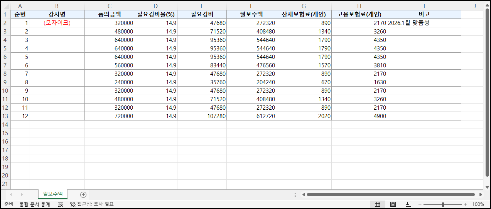The image size is (491, 209).
Task: Click the horizontal scrollbar left arrow
Action: point(304,195)
